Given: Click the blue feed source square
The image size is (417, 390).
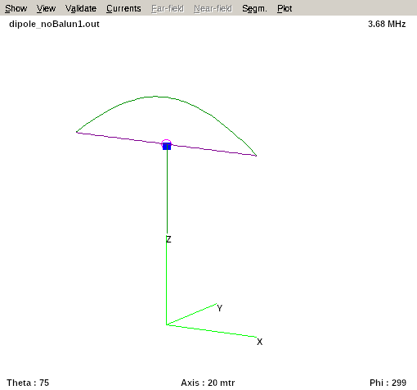Looking at the screenshot, I should coord(167,147).
